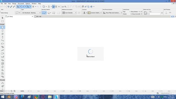Select the Railing tool in the toolbox
The image size is (176, 99).
(x=2, y=50)
